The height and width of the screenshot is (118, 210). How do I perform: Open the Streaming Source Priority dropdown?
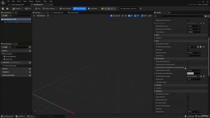(x=194, y=70)
